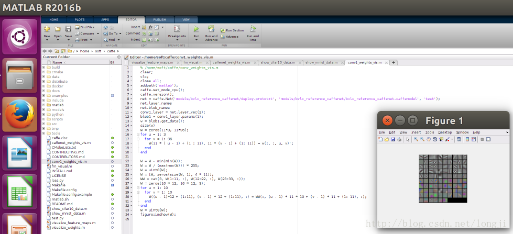Click Zoom Out tool in Figure 1

click(422, 140)
